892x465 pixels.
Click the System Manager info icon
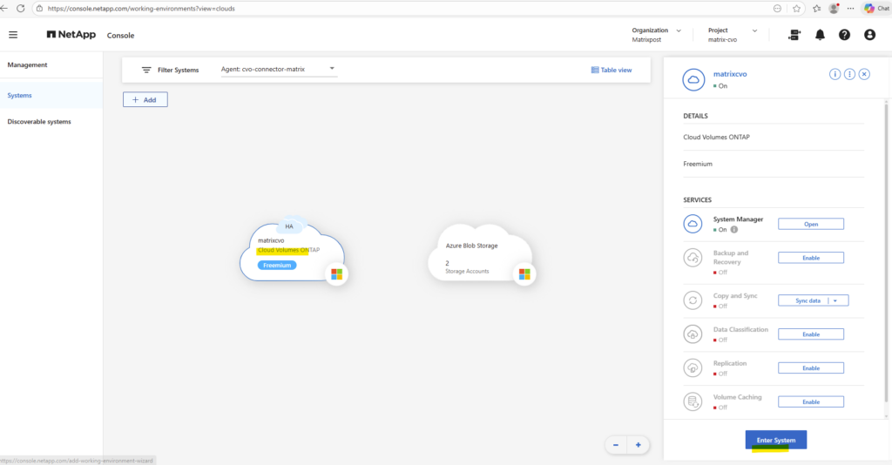[733, 230]
